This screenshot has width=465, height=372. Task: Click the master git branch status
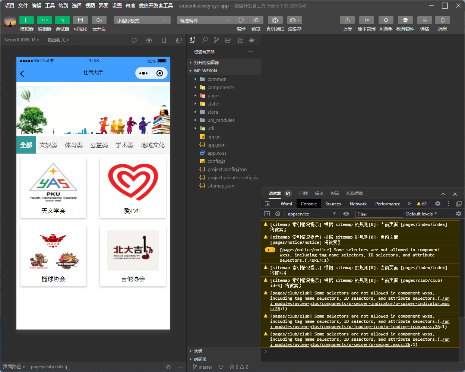pos(202,367)
